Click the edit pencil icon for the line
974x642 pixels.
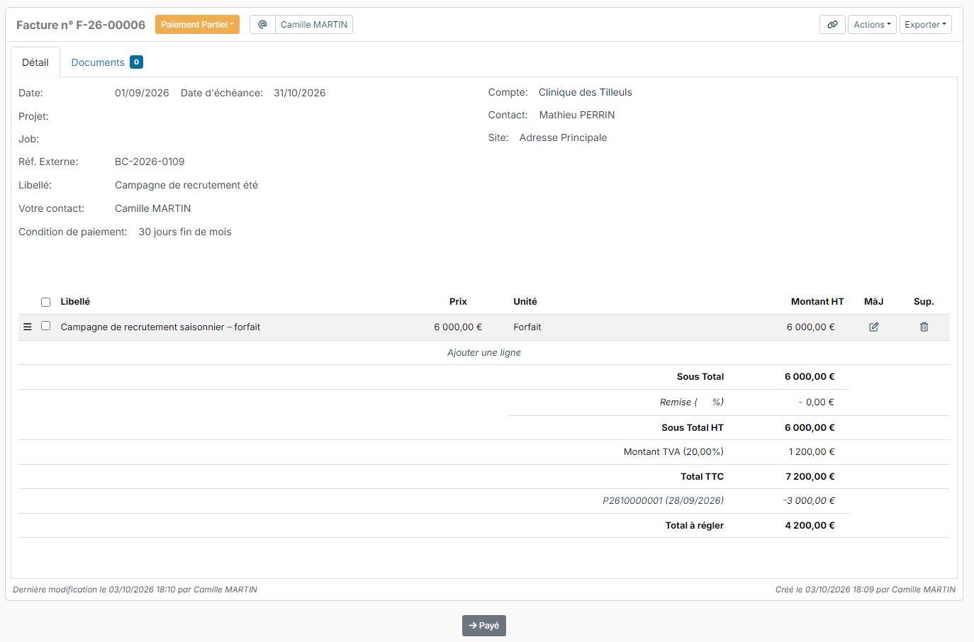(873, 327)
